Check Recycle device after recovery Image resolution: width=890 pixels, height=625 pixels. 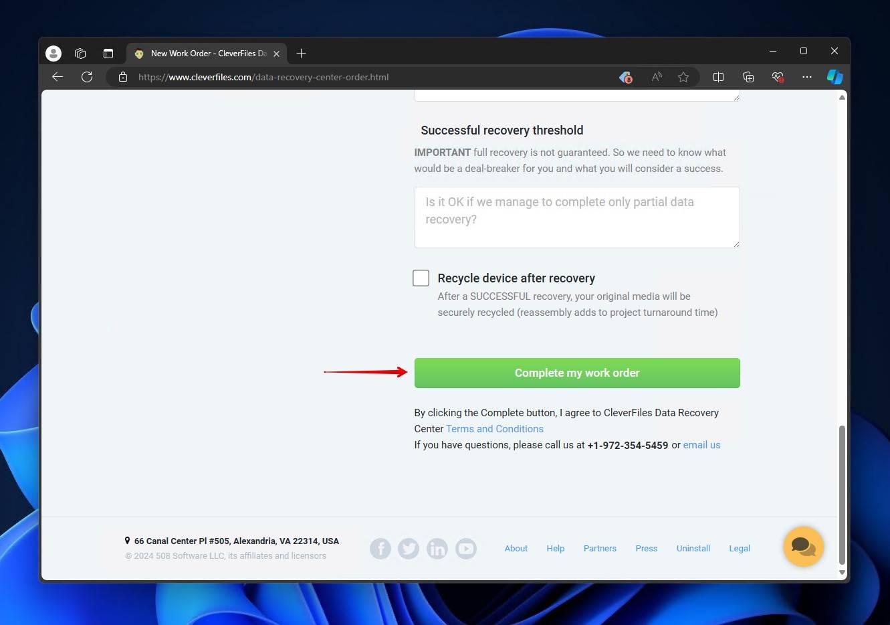click(x=421, y=278)
